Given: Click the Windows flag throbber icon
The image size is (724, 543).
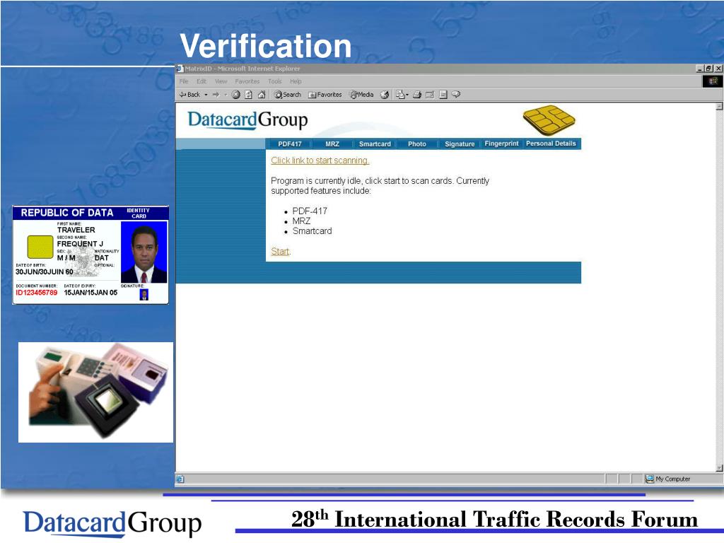Looking at the screenshot, I should point(713,81).
